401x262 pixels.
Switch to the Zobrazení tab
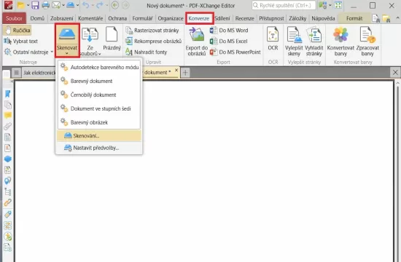(x=62, y=18)
